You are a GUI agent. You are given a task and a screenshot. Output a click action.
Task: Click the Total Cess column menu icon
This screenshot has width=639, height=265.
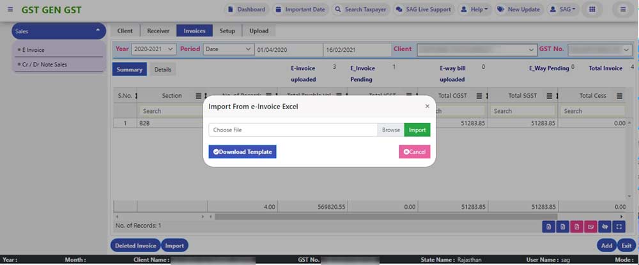pos(620,96)
